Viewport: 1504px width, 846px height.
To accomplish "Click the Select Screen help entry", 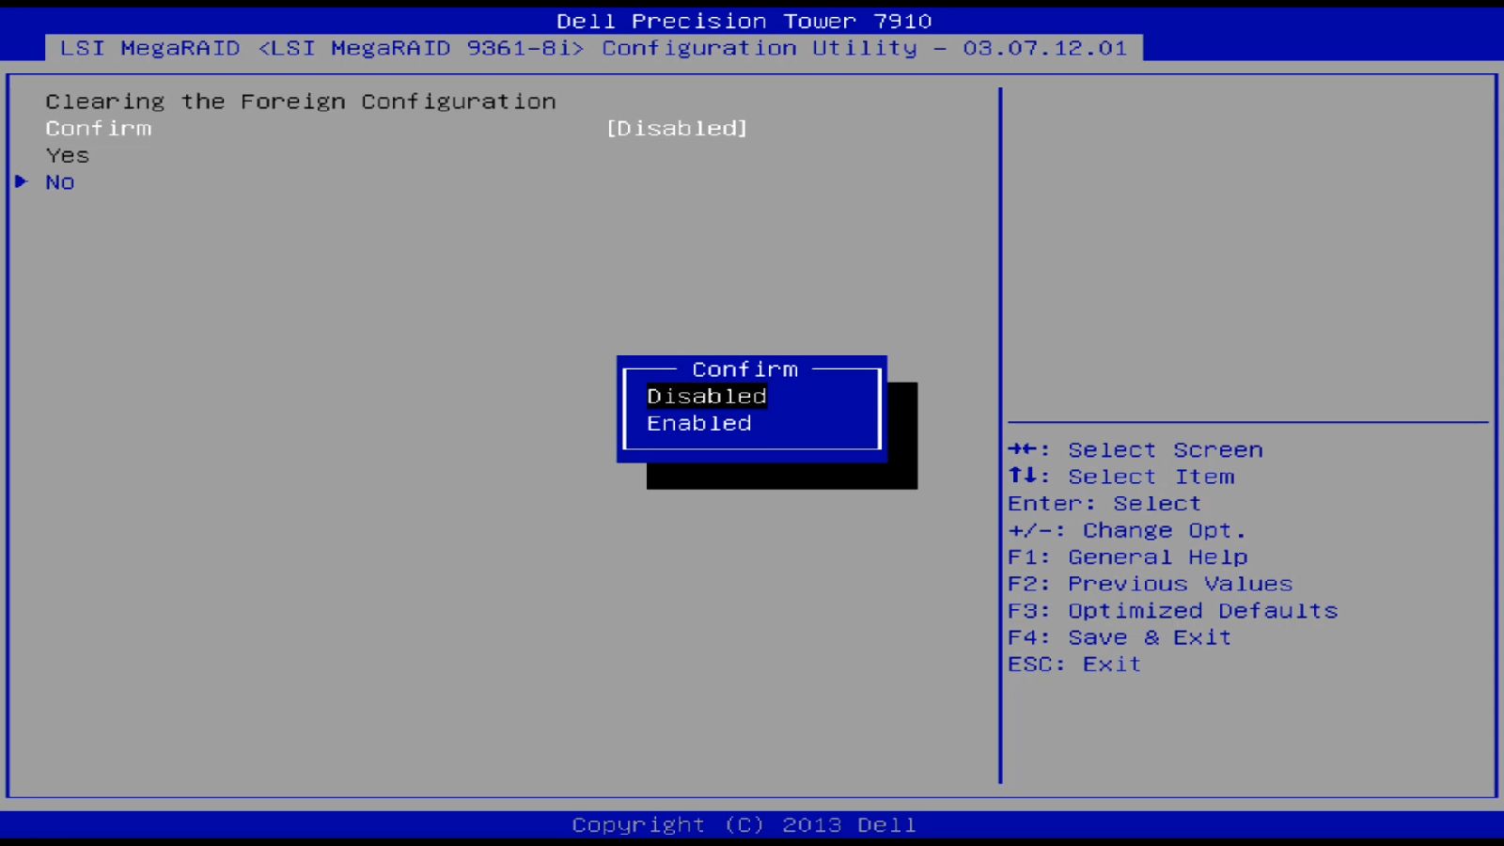I will (1134, 449).
